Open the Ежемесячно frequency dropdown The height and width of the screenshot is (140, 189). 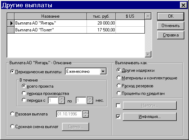click(103, 71)
